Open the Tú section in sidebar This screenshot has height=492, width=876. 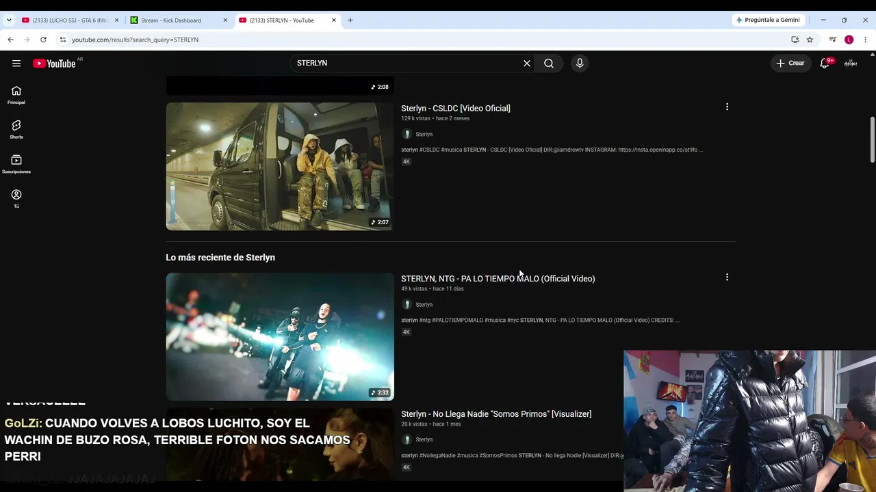pos(16,199)
